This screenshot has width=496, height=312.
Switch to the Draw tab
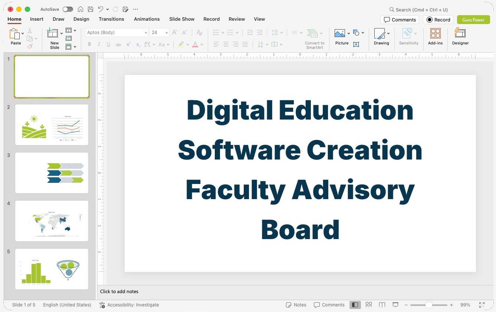(x=59, y=19)
